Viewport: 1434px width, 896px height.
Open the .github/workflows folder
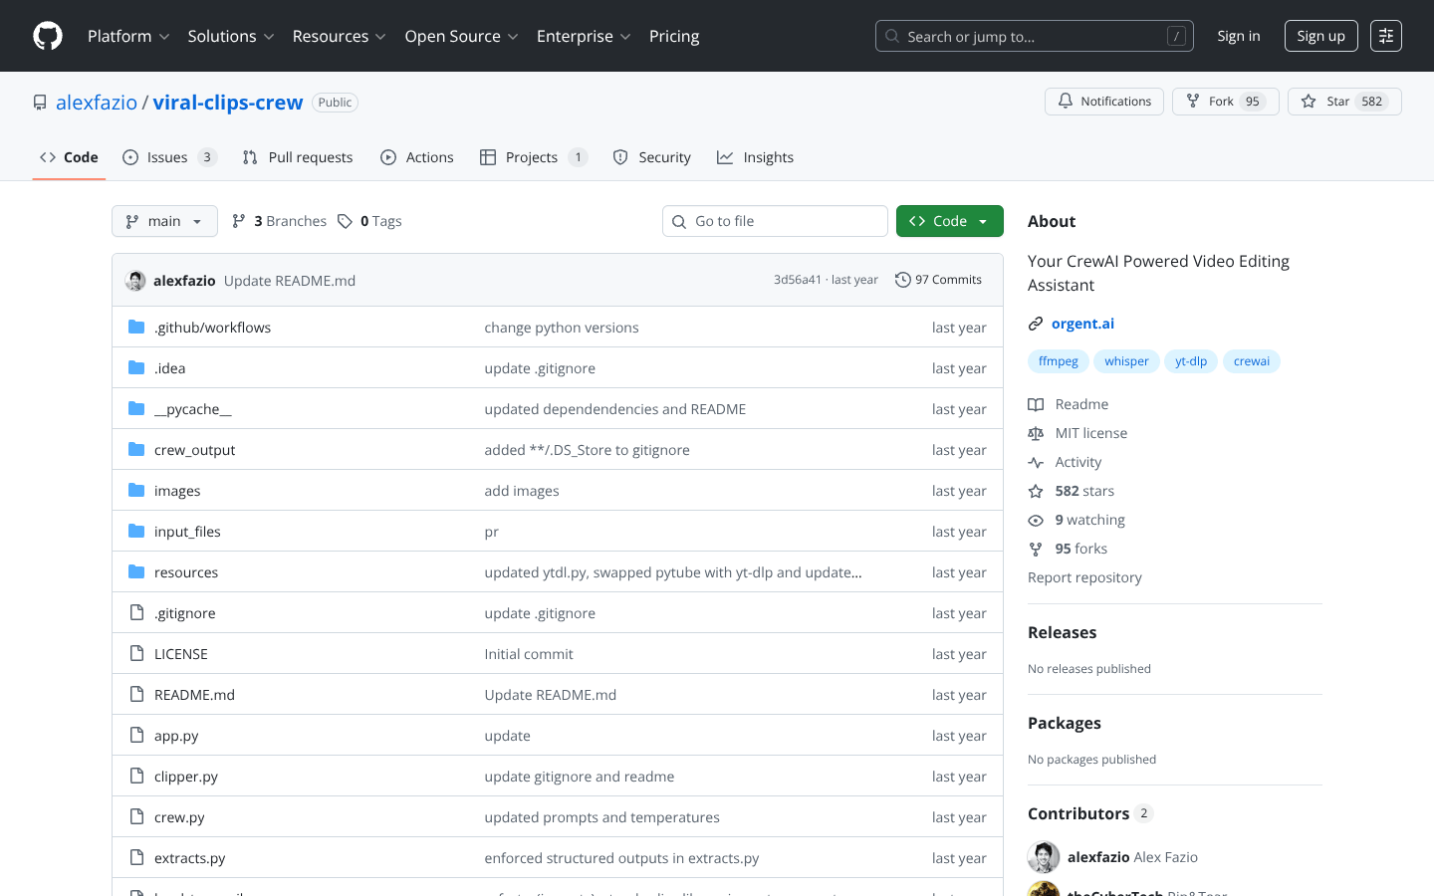(212, 328)
